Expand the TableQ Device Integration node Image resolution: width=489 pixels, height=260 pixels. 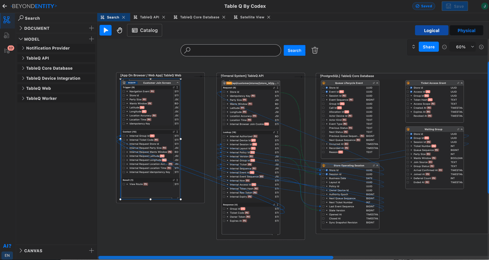(23, 78)
